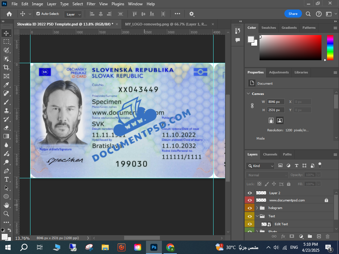The height and width of the screenshot is (254, 339).
Task: Click the foreground color swatch in Color panel
Action: click(251, 39)
